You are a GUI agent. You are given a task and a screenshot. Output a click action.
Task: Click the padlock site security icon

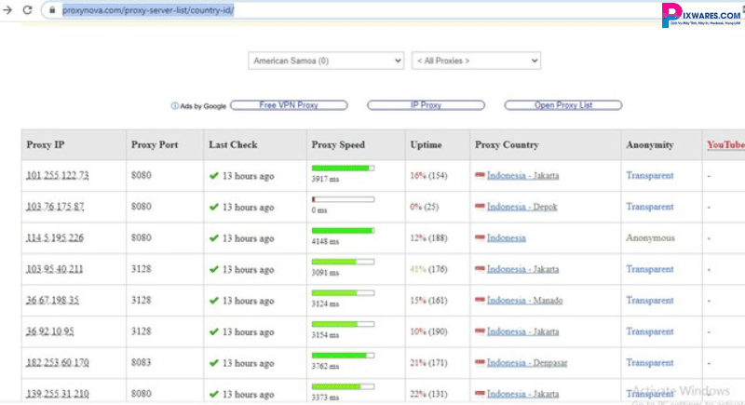[x=53, y=10]
